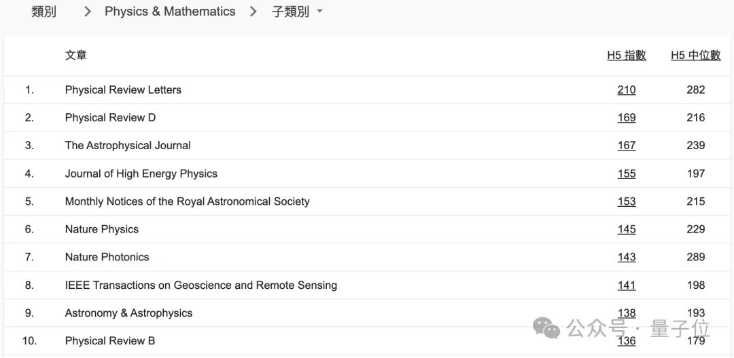Click h5-median value 289
Screen dimensions: 734x358
(x=696, y=257)
